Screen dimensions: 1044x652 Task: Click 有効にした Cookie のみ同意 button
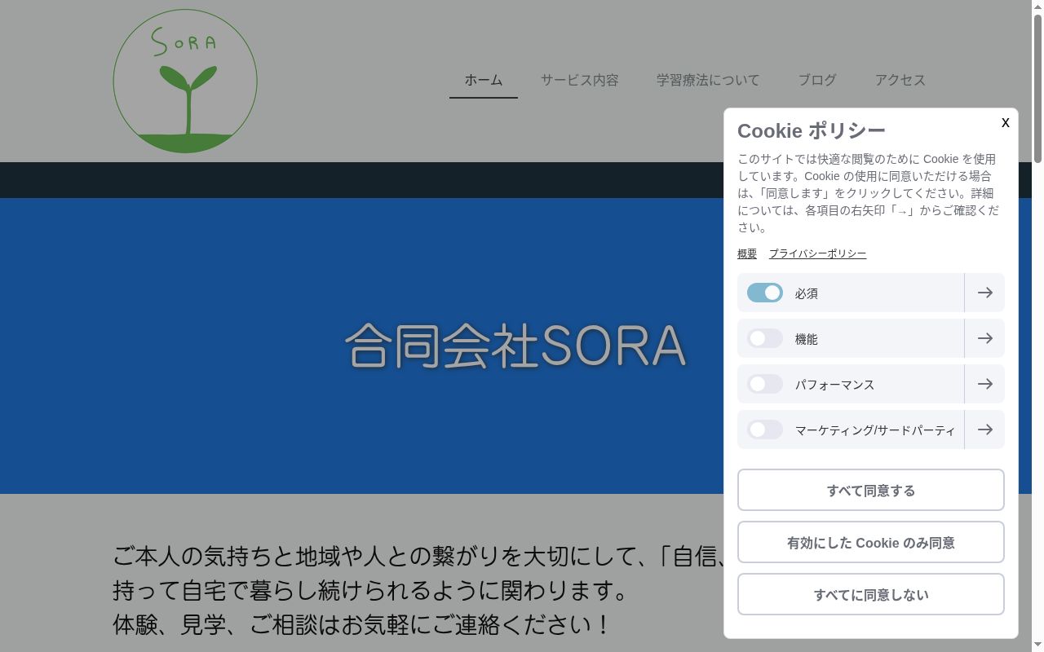click(871, 542)
